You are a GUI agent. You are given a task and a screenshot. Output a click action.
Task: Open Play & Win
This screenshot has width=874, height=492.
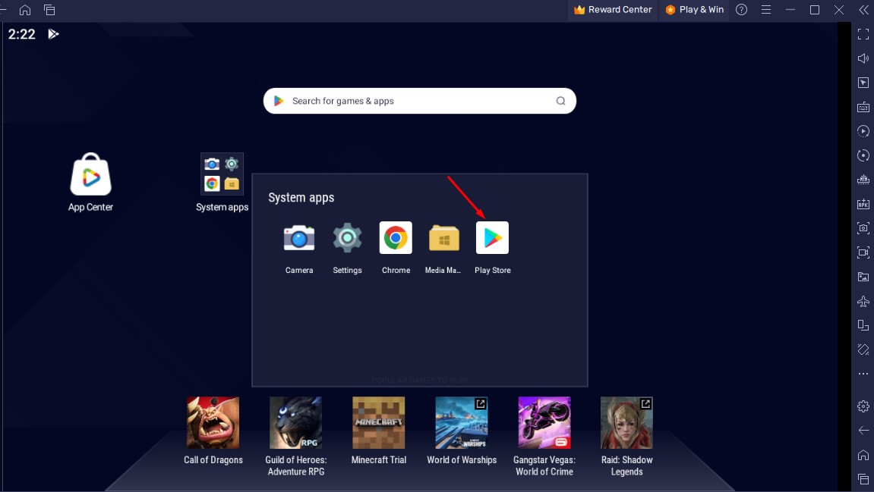(694, 10)
